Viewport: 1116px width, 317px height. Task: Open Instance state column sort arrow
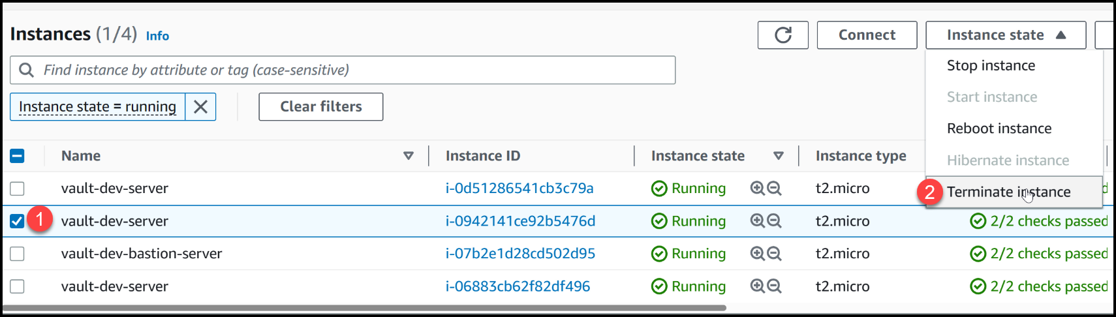pyautogui.click(x=778, y=156)
